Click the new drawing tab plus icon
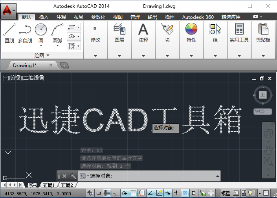This screenshot has height=198, width=277. (x=64, y=65)
